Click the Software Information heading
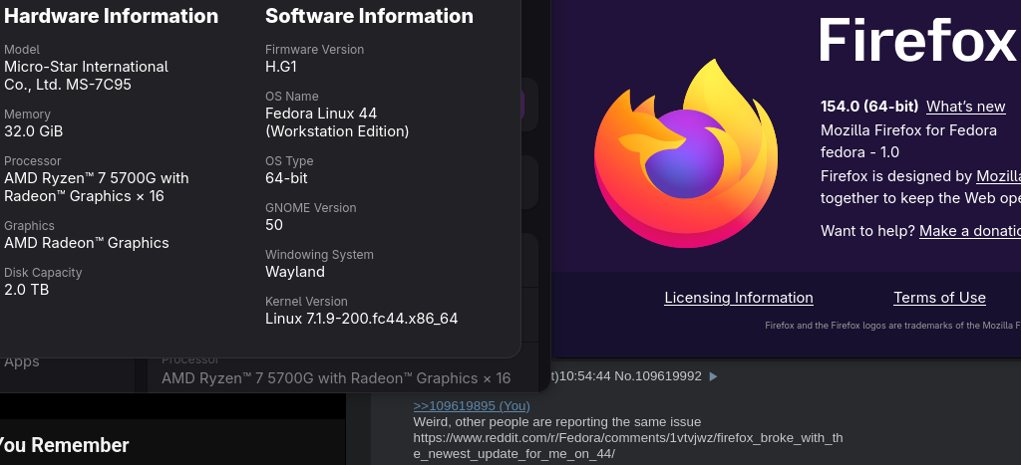 point(369,16)
